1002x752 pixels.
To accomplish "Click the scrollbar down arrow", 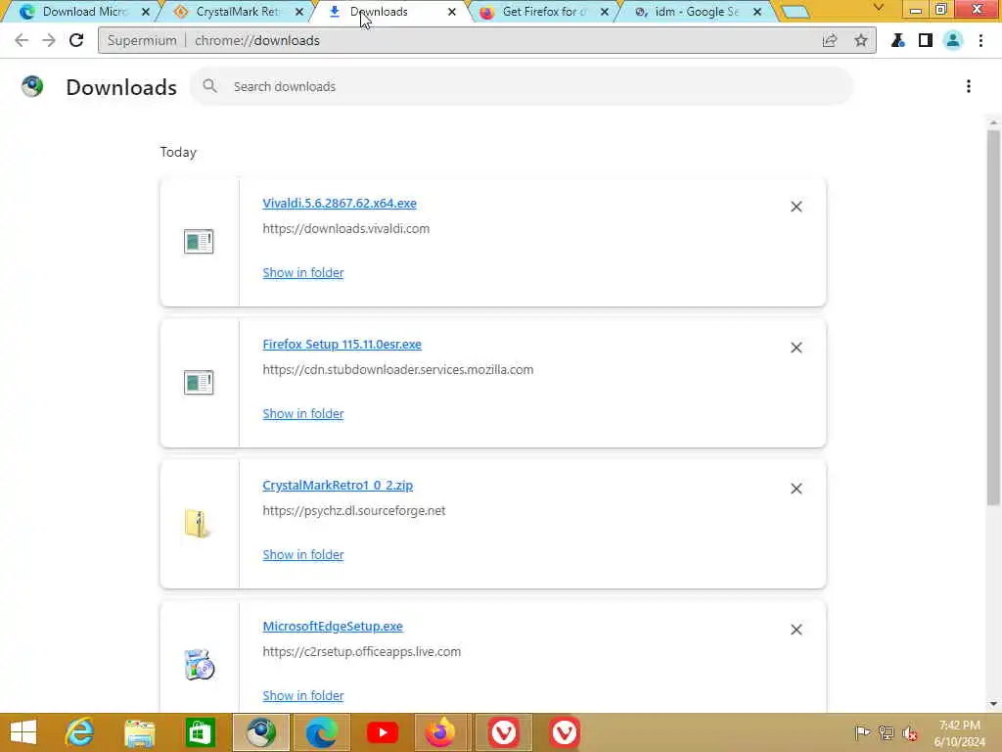I will tap(993, 704).
